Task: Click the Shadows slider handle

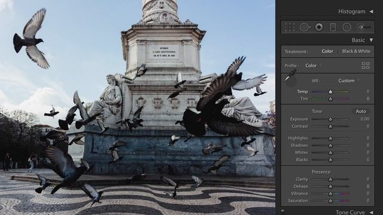Action: 330,145
